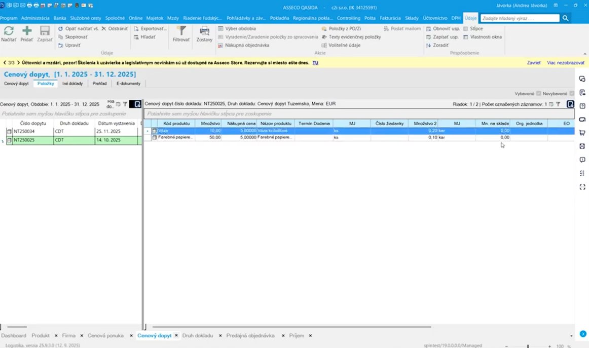Click the filter funnel above the items grid
The image size is (589, 348).
click(558, 104)
